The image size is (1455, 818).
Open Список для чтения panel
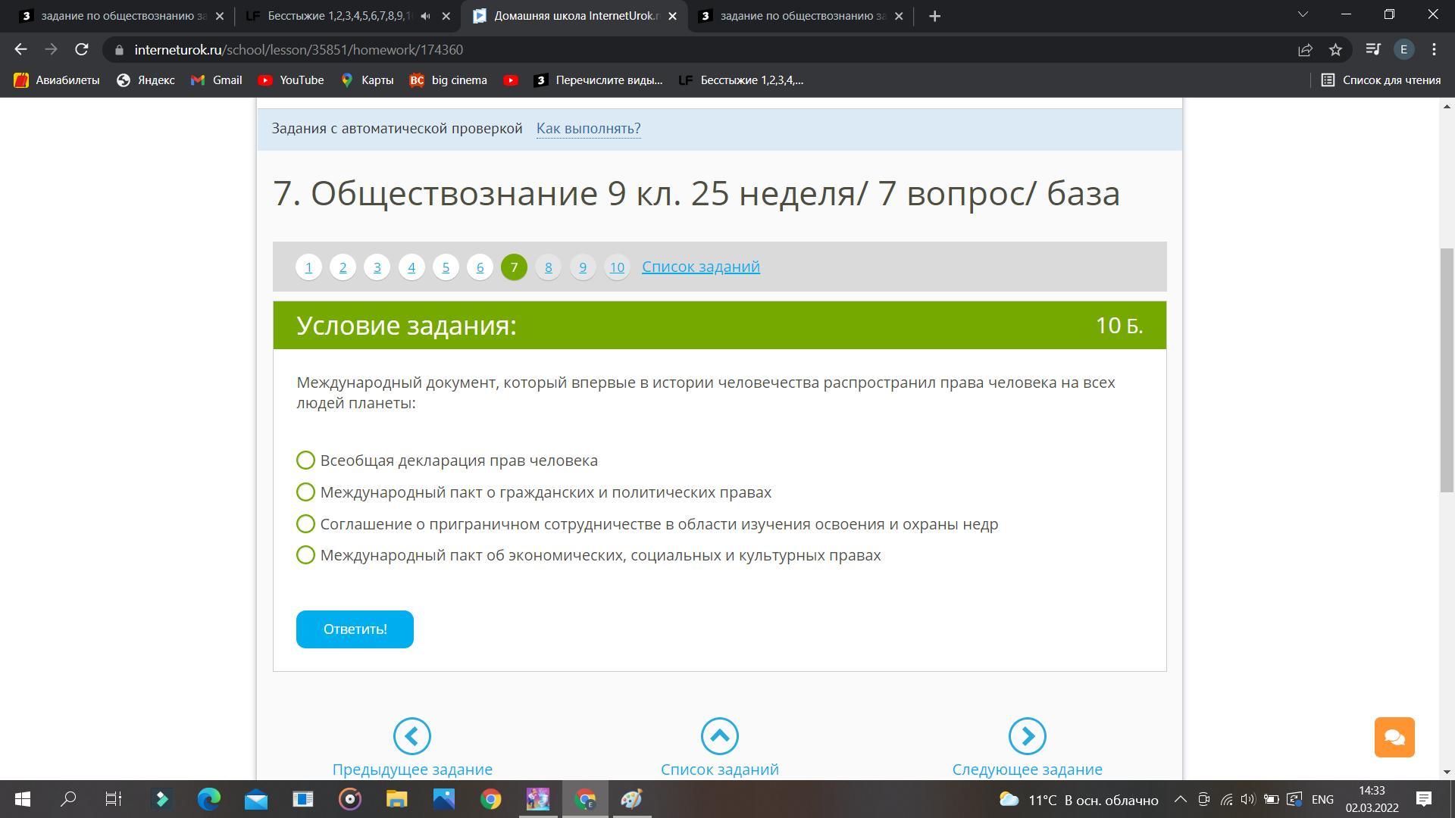1381,80
